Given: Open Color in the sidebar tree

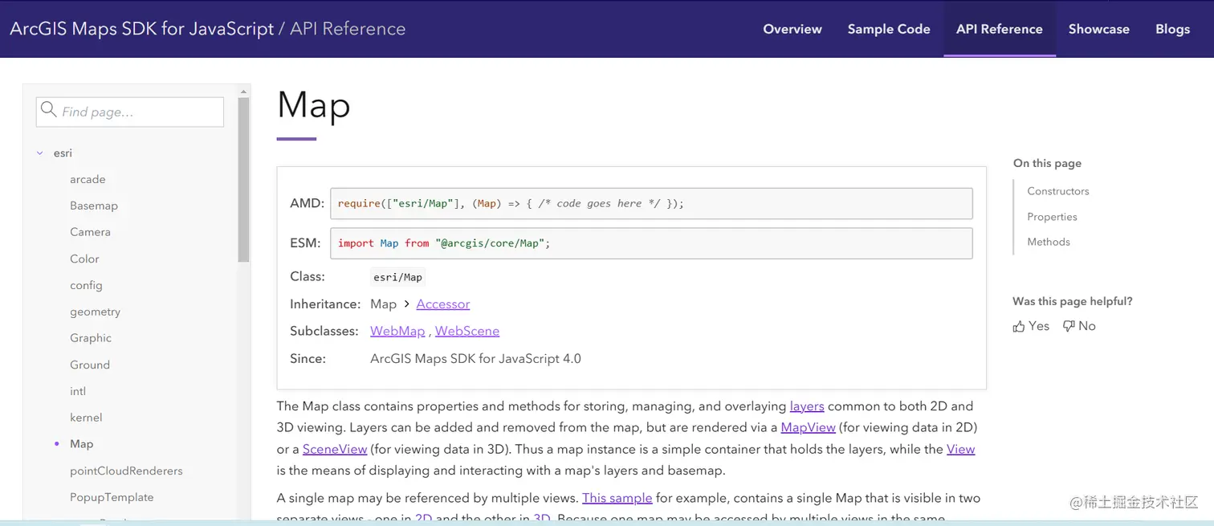Looking at the screenshot, I should (84, 259).
